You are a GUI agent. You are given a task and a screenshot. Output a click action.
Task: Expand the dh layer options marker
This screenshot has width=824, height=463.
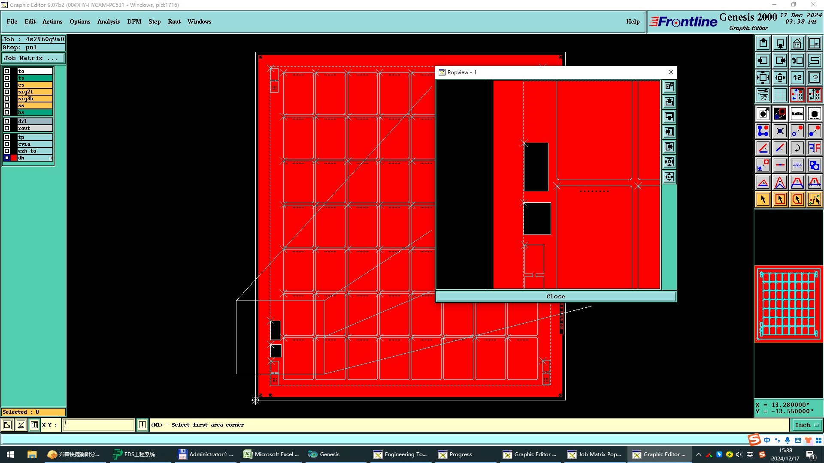(51, 158)
